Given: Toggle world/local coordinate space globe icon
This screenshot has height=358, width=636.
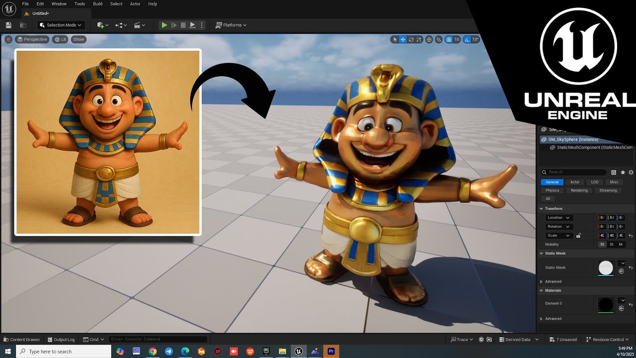Looking at the screenshot, I should click(429, 39).
